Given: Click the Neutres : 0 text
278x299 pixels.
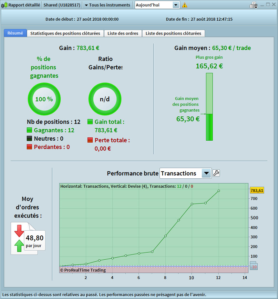Looking at the screenshot, I should click(x=48, y=138).
